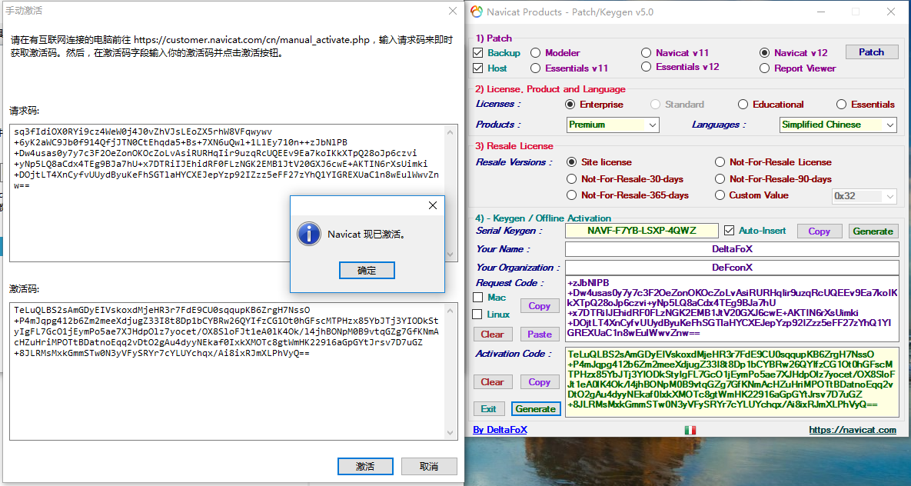
Task: Select Essentials v11 radio option
Action: 536,68
